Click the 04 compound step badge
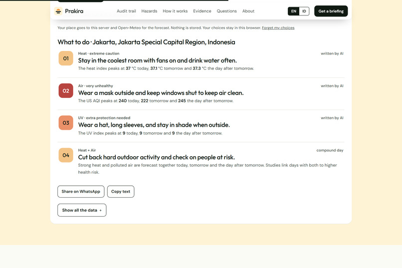Viewport: 402px width, 268px height. [66, 155]
